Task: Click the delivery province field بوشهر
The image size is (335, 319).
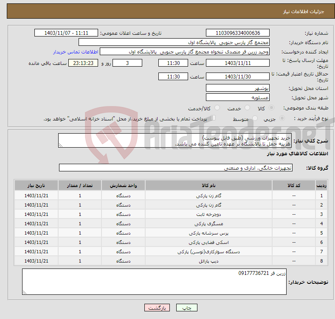Action: tap(238, 88)
